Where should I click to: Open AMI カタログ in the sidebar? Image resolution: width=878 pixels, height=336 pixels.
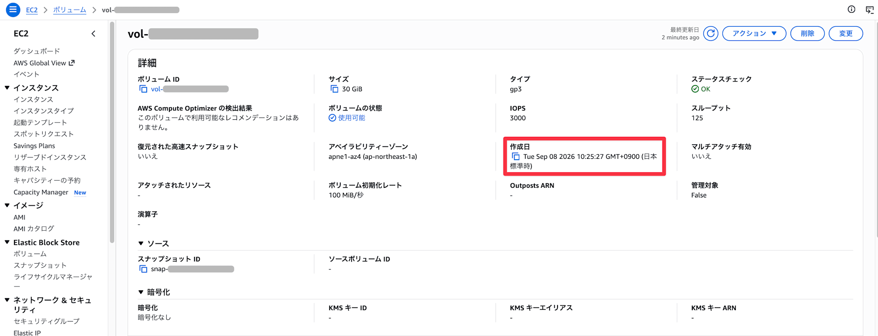pyautogui.click(x=34, y=229)
